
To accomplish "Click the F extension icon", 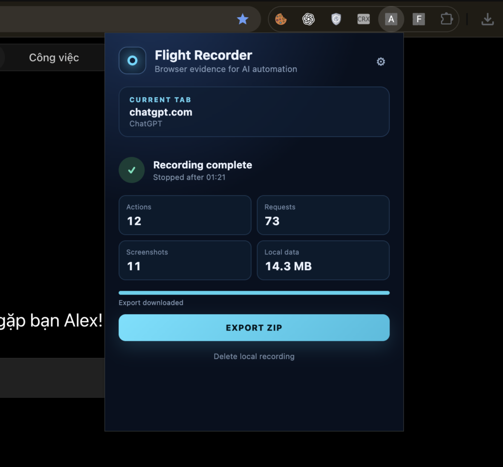I will tap(419, 19).
